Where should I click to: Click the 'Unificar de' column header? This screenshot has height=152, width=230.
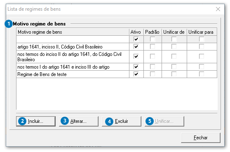tap(174, 32)
